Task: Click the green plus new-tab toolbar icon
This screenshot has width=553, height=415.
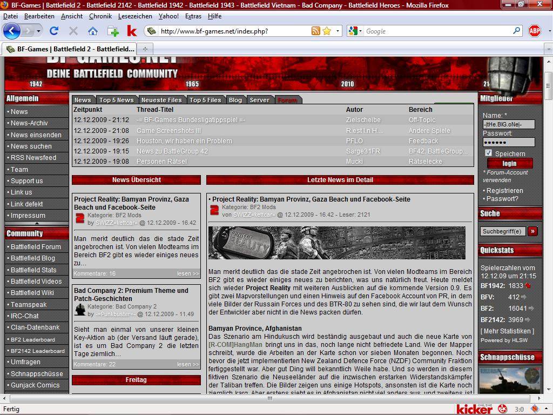Action: 113,31
